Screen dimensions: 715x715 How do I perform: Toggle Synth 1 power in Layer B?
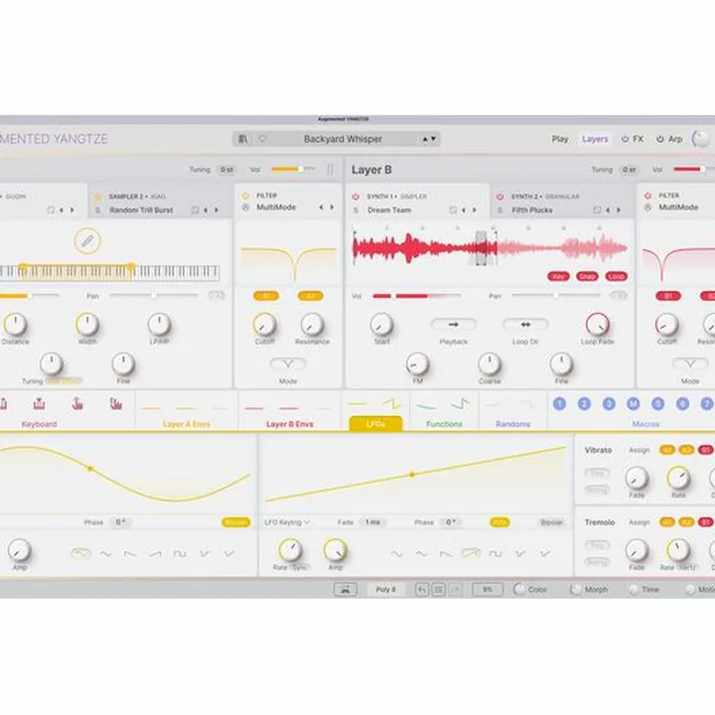click(356, 197)
